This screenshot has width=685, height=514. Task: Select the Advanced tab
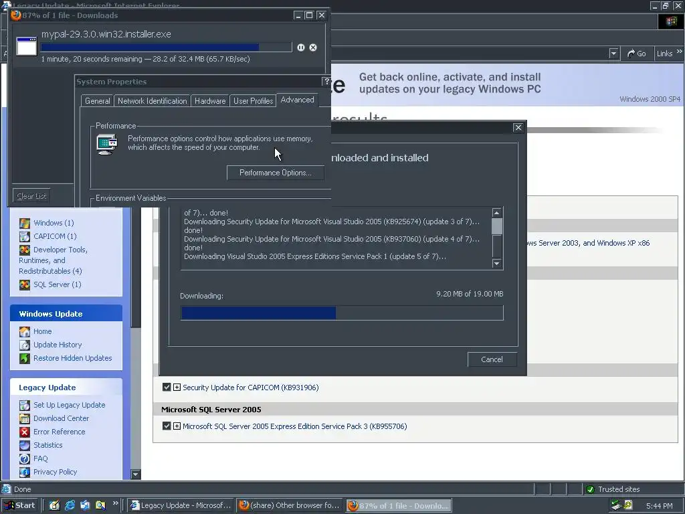tap(297, 100)
